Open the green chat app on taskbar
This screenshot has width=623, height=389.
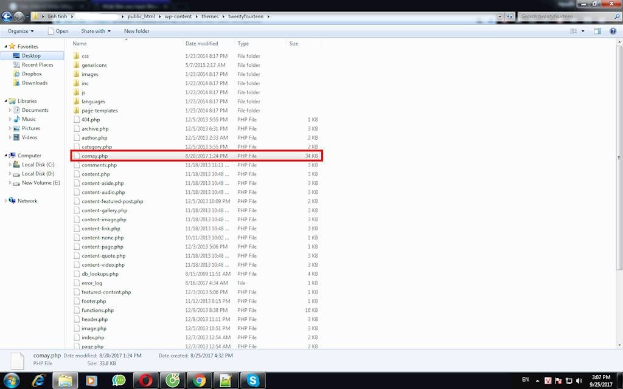[119, 380]
